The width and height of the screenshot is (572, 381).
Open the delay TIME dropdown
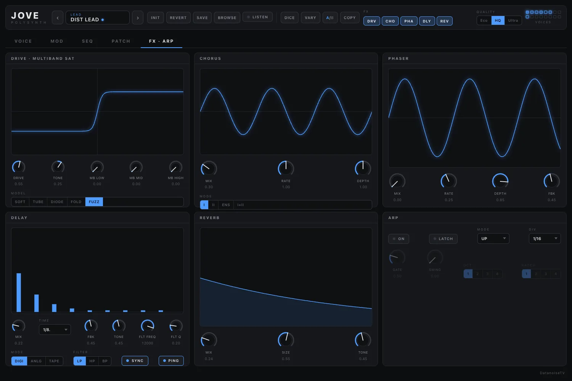coord(55,330)
